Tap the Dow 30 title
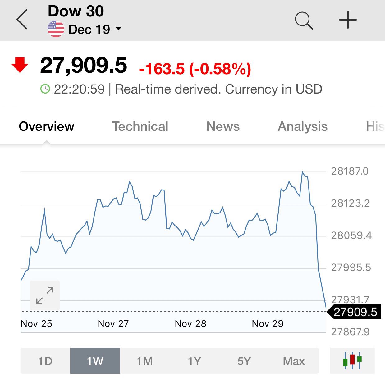385x384 pixels. point(76,11)
